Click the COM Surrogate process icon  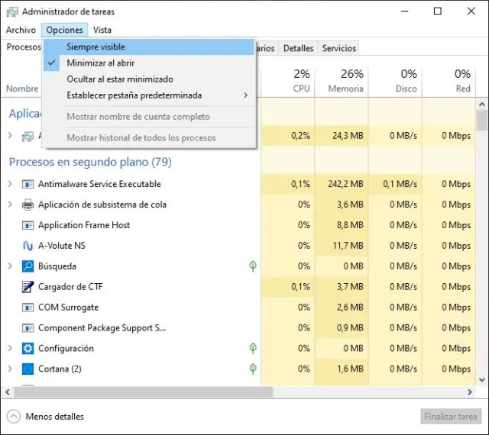click(28, 308)
